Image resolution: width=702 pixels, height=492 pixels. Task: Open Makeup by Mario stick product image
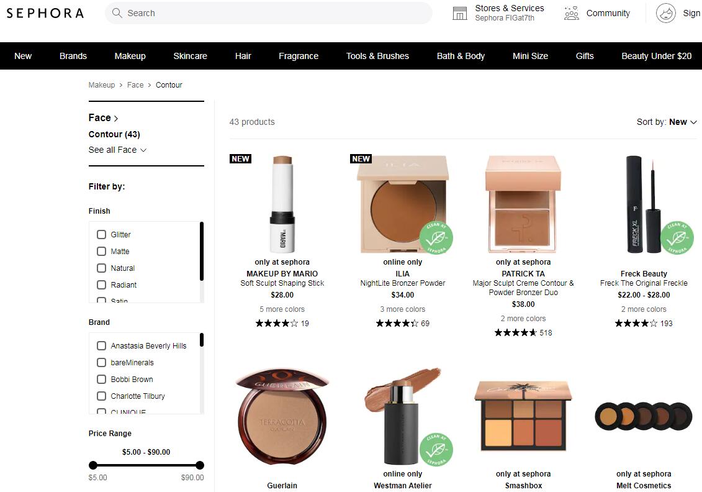point(282,204)
